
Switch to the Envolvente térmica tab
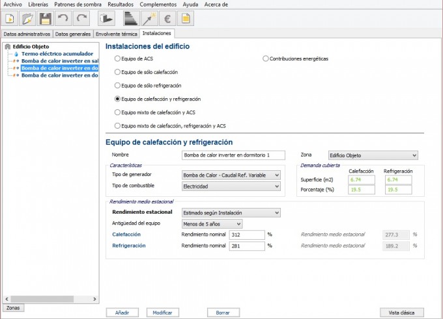click(x=116, y=33)
